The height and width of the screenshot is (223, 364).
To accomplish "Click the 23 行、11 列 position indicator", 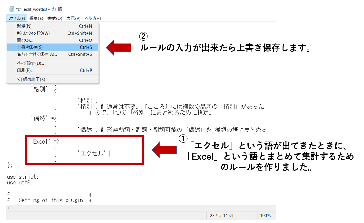I will [221, 215].
